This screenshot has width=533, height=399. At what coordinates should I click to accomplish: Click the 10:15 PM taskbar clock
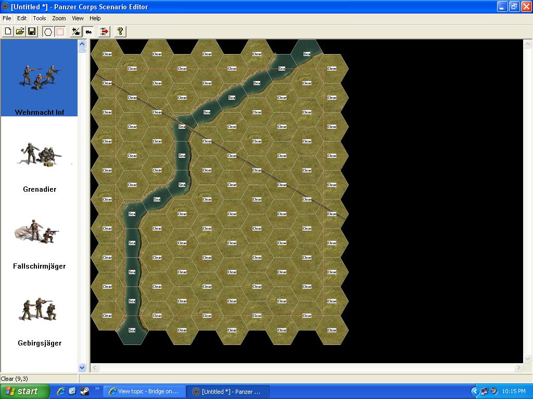pos(514,391)
